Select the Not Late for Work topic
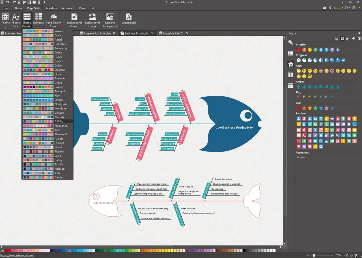362x258 pixels. pos(103,203)
